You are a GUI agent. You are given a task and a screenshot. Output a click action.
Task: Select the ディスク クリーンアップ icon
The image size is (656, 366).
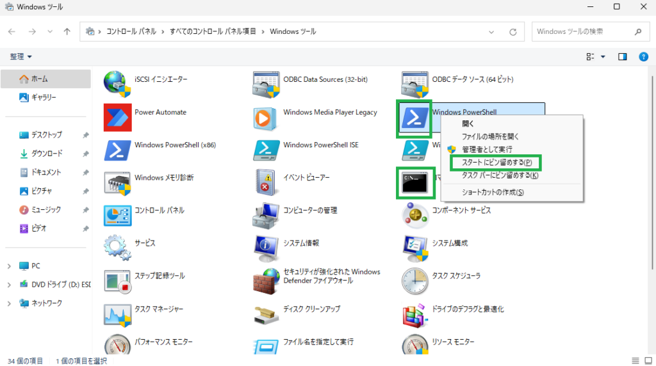[266, 315]
